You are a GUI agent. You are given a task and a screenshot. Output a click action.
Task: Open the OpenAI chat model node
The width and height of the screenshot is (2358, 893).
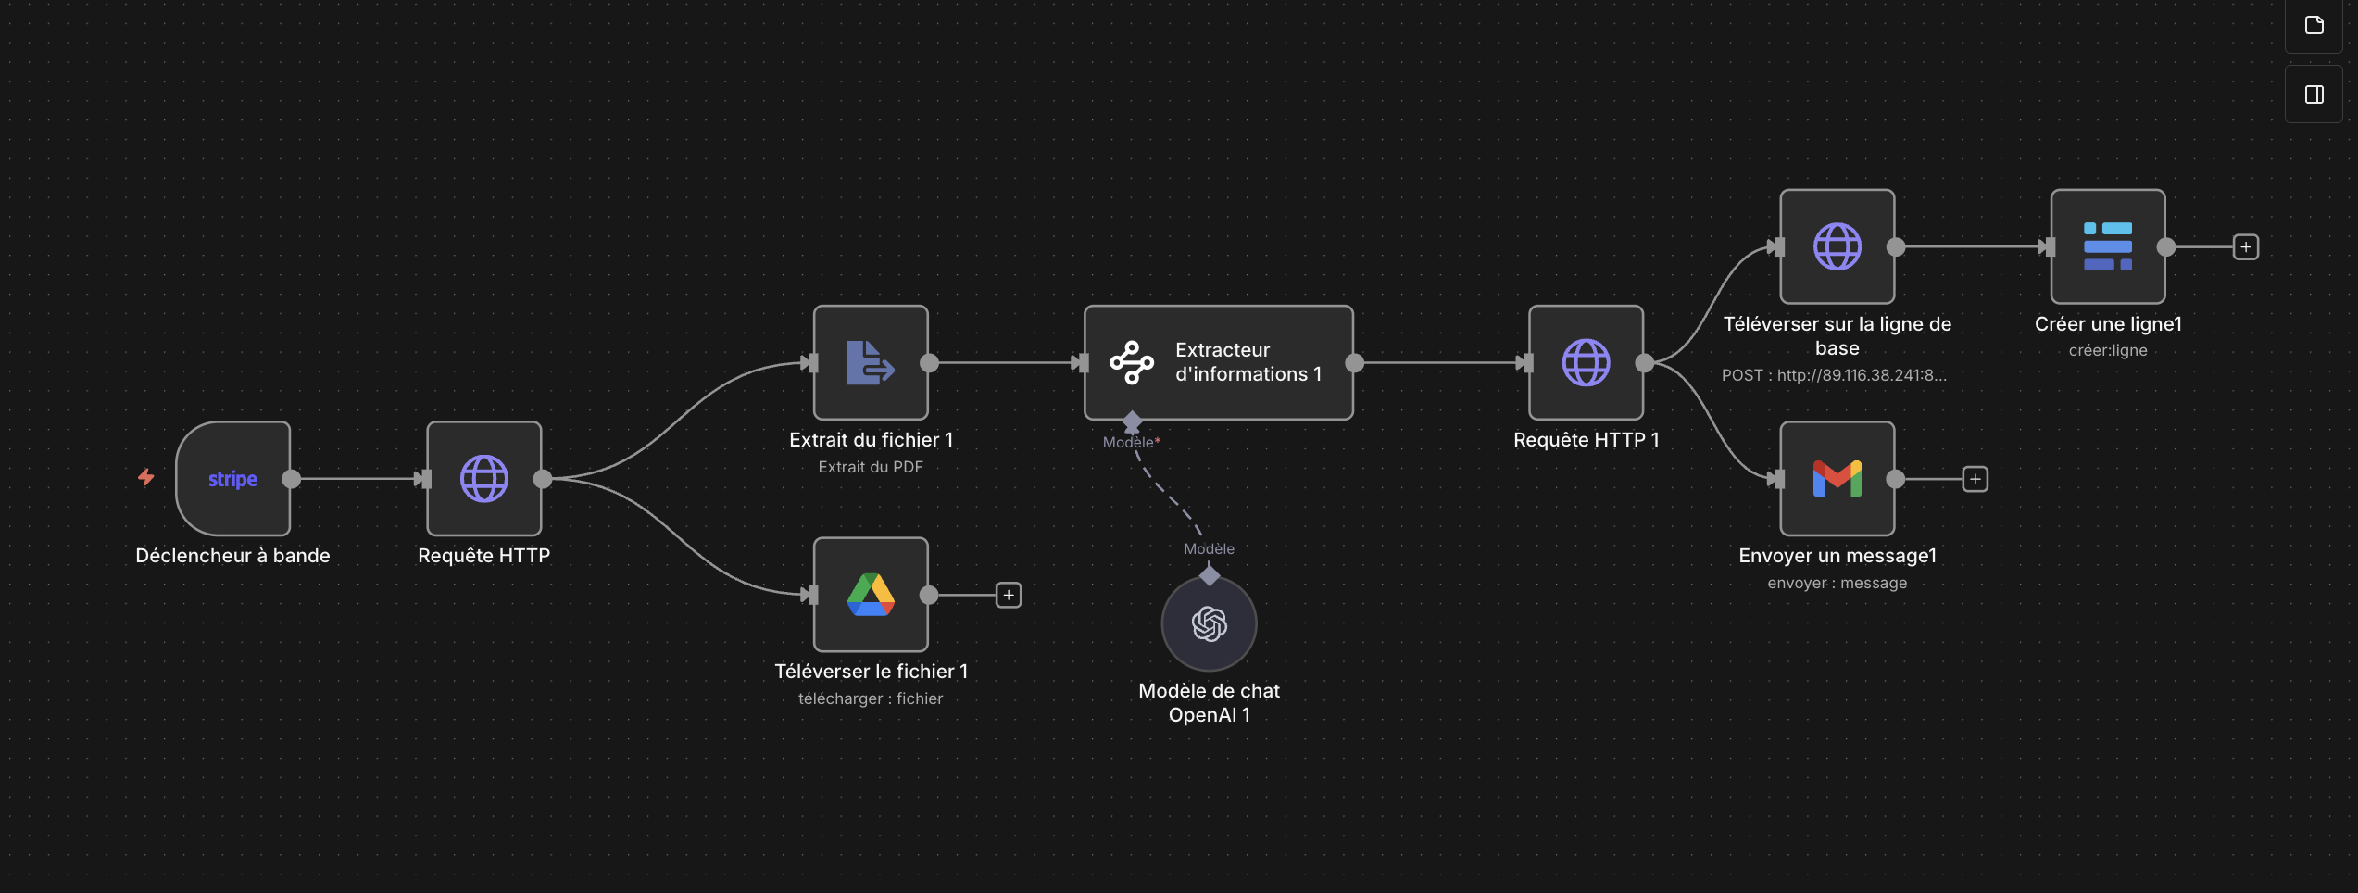coord(1210,623)
